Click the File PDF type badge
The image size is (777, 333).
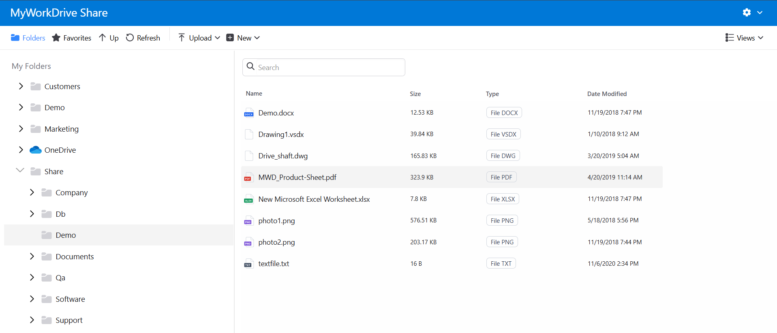pyautogui.click(x=501, y=177)
